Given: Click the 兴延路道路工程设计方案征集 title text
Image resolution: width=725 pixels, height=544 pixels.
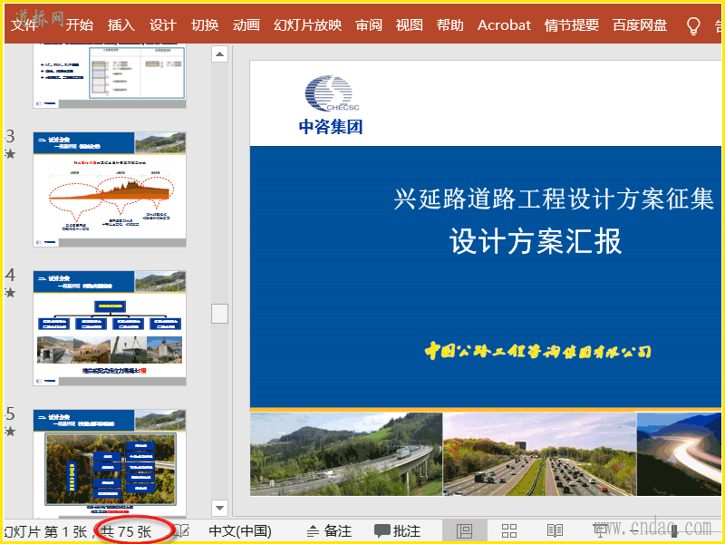Looking at the screenshot, I should coord(554,199).
